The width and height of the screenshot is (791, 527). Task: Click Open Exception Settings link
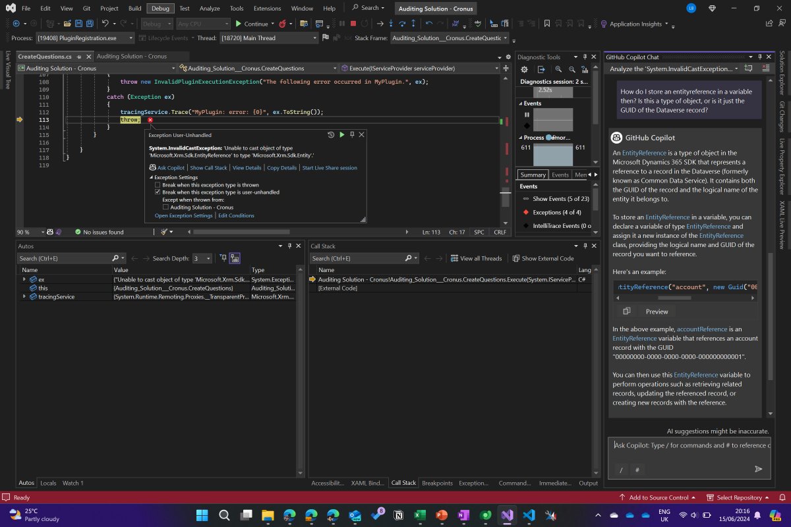pos(184,215)
